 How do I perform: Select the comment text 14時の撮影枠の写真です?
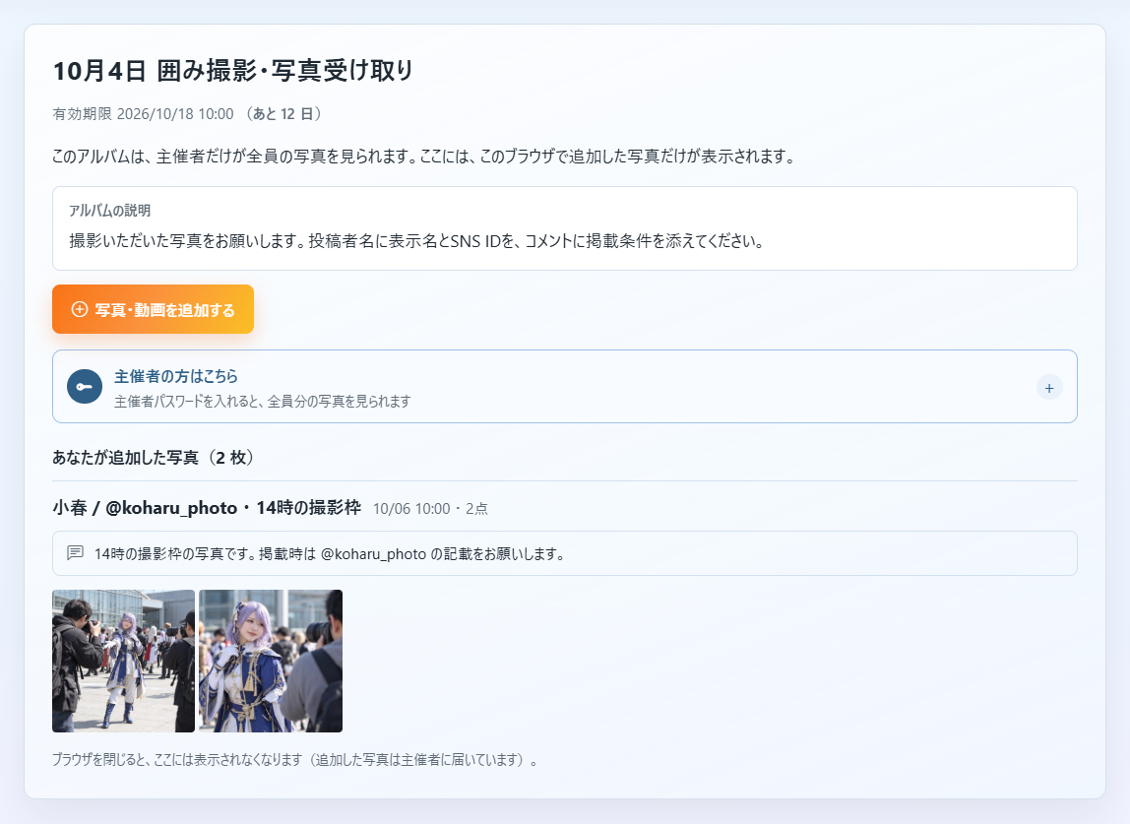point(174,553)
